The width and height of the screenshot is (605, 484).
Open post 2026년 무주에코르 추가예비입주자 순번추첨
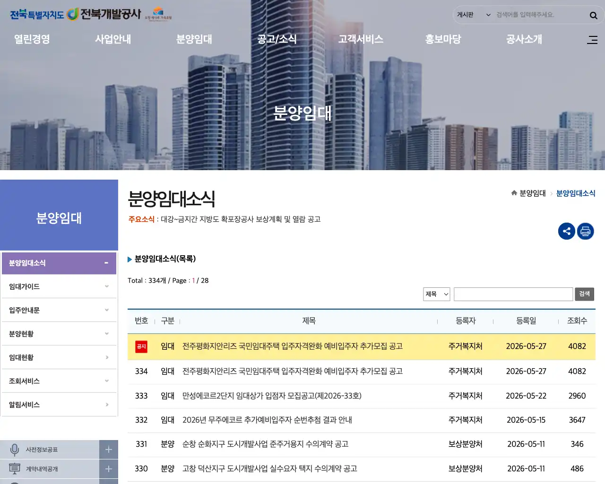coord(267,420)
